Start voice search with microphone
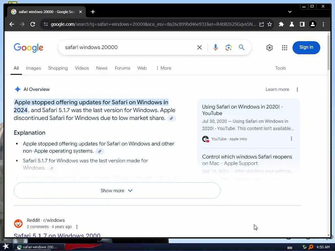Image resolution: width=335 pixels, height=251 pixels. (x=216, y=47)
